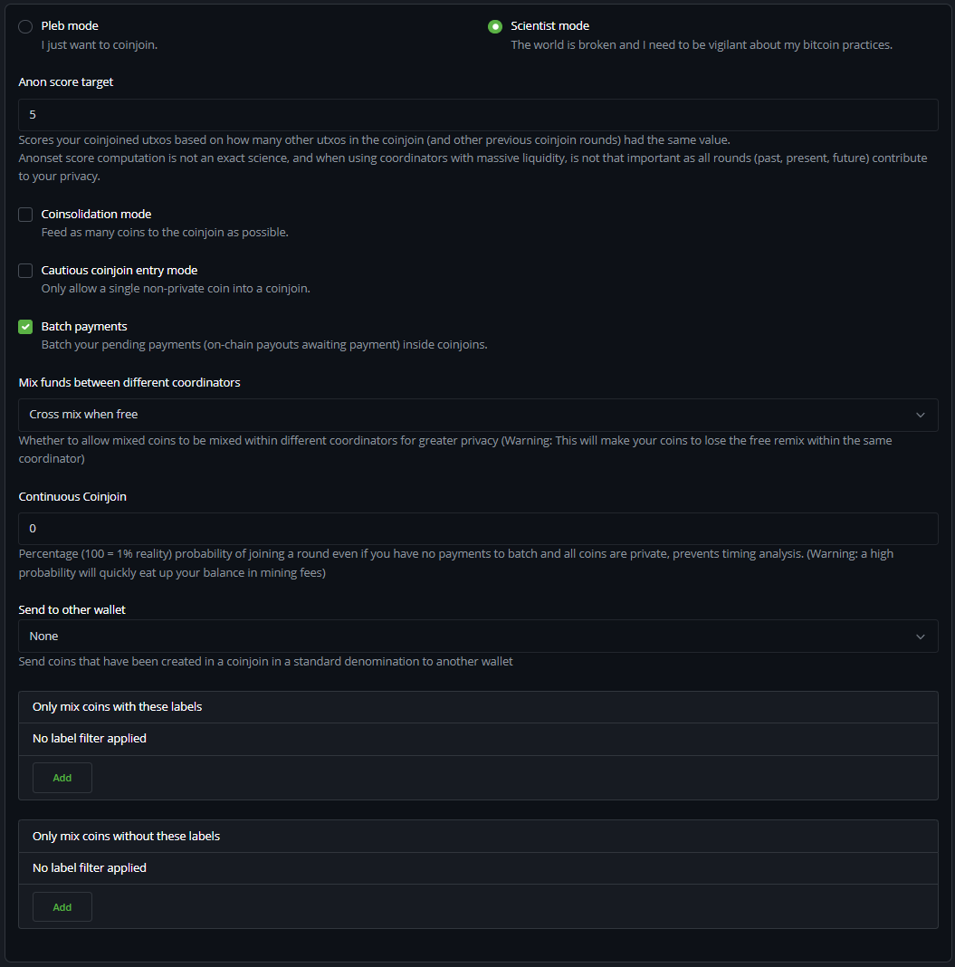Open the Mix funds between coordinators dropdown
Screen dimensions: 955x967
click(x=478, y=415)
